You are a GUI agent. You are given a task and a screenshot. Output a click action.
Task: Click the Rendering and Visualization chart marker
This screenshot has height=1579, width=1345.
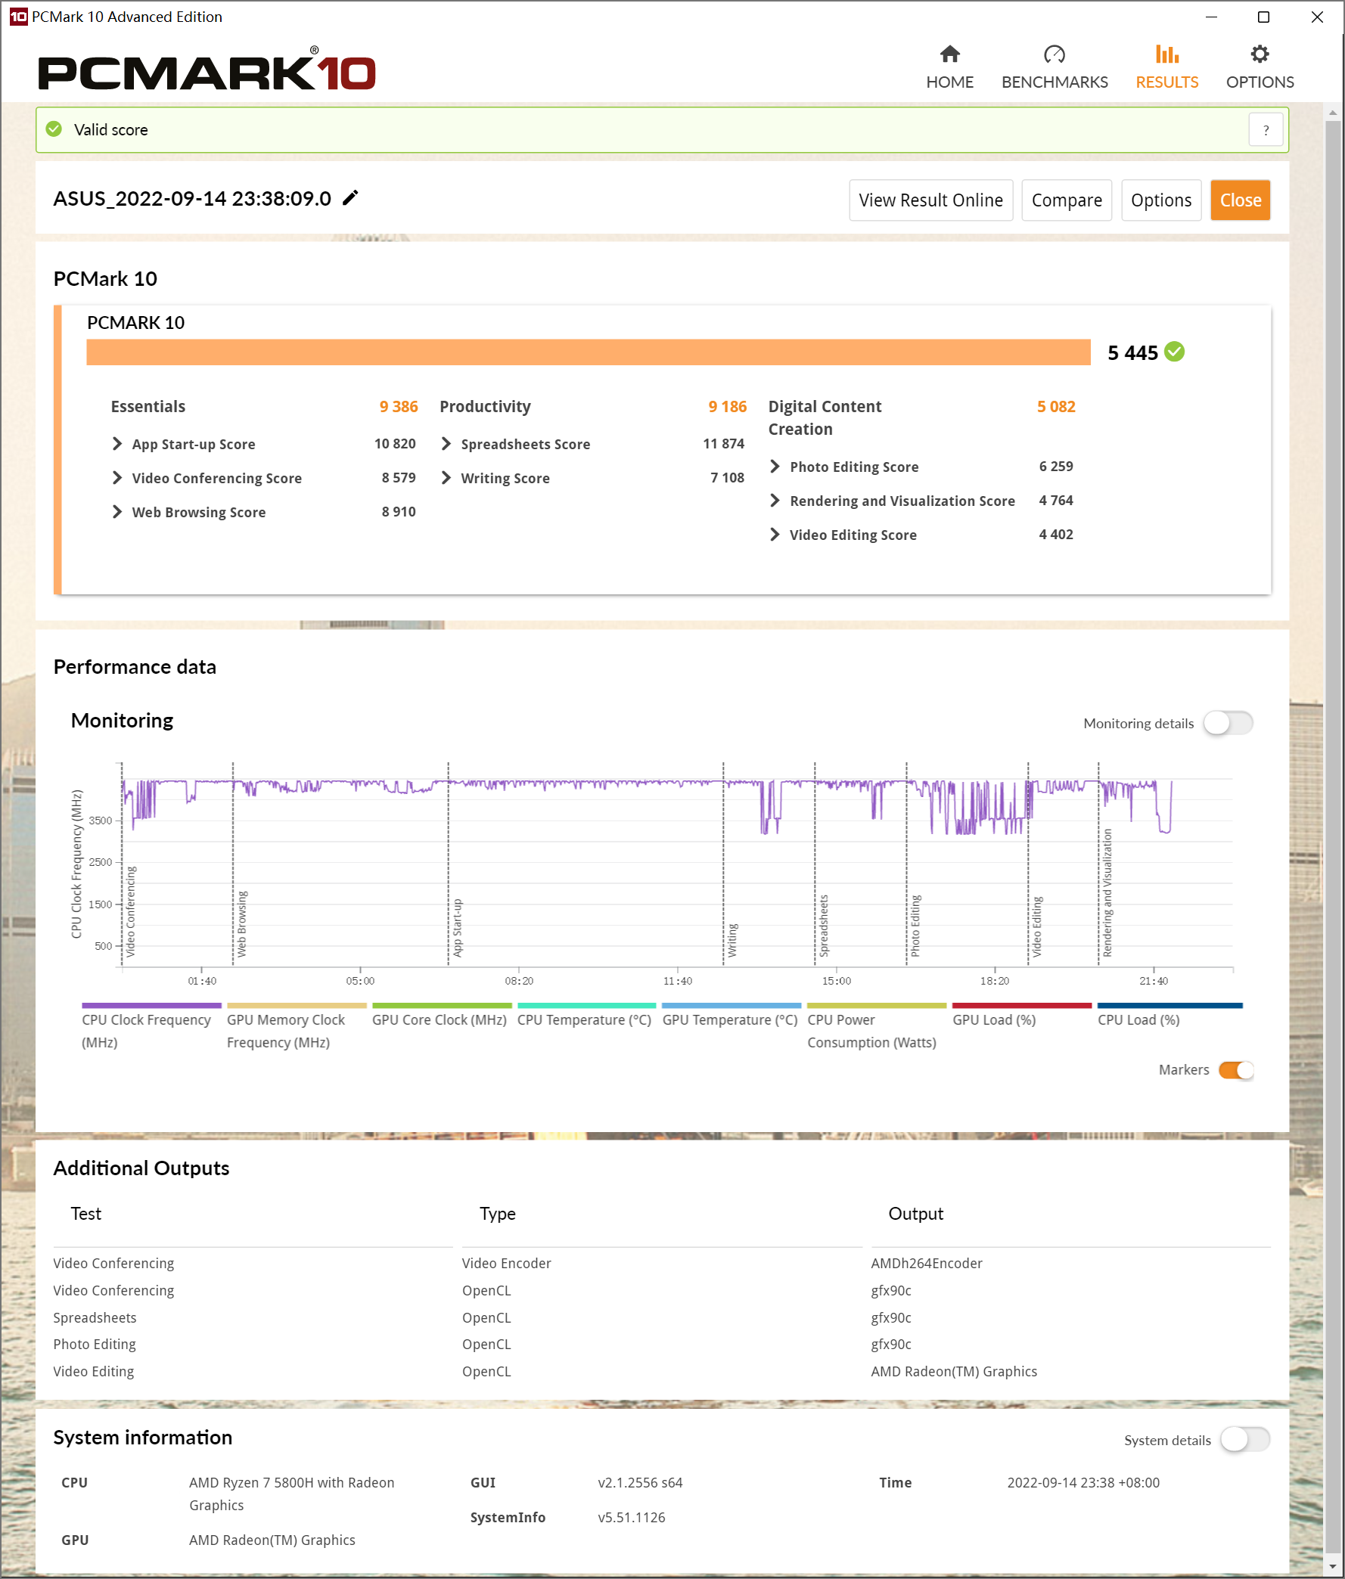click(1107, 893)
